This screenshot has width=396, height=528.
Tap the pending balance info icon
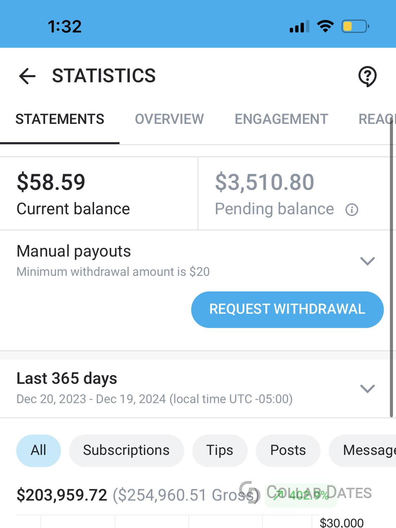[352, 210]
